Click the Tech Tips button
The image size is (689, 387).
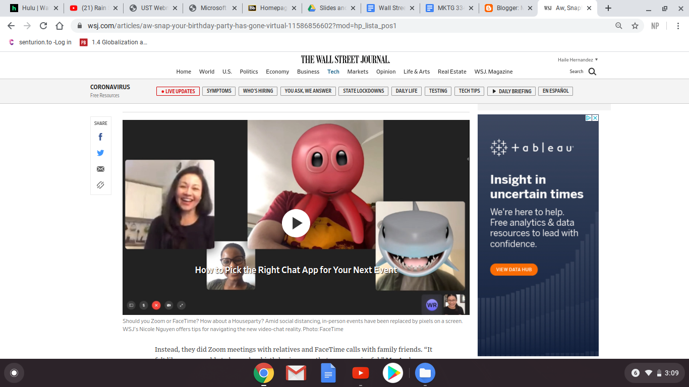[469, 91]
